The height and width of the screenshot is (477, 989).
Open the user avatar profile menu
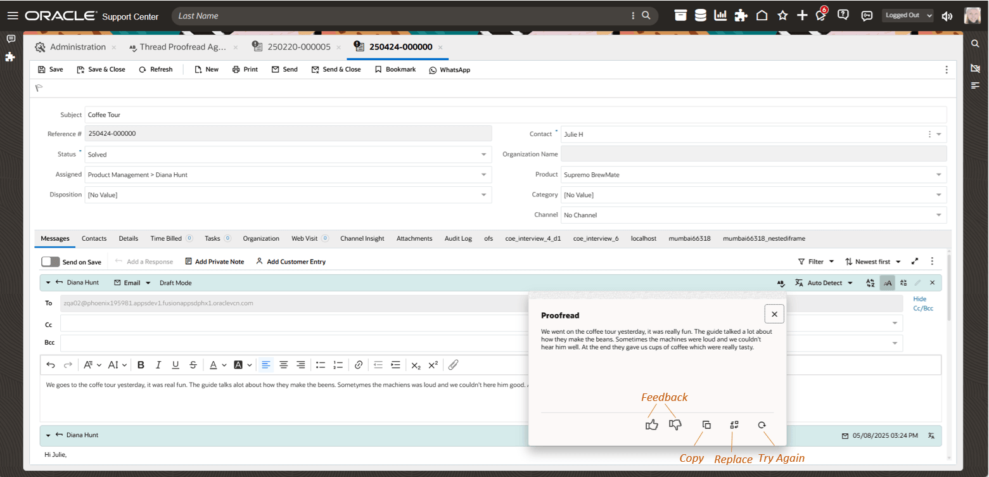[x=973, y=15]
